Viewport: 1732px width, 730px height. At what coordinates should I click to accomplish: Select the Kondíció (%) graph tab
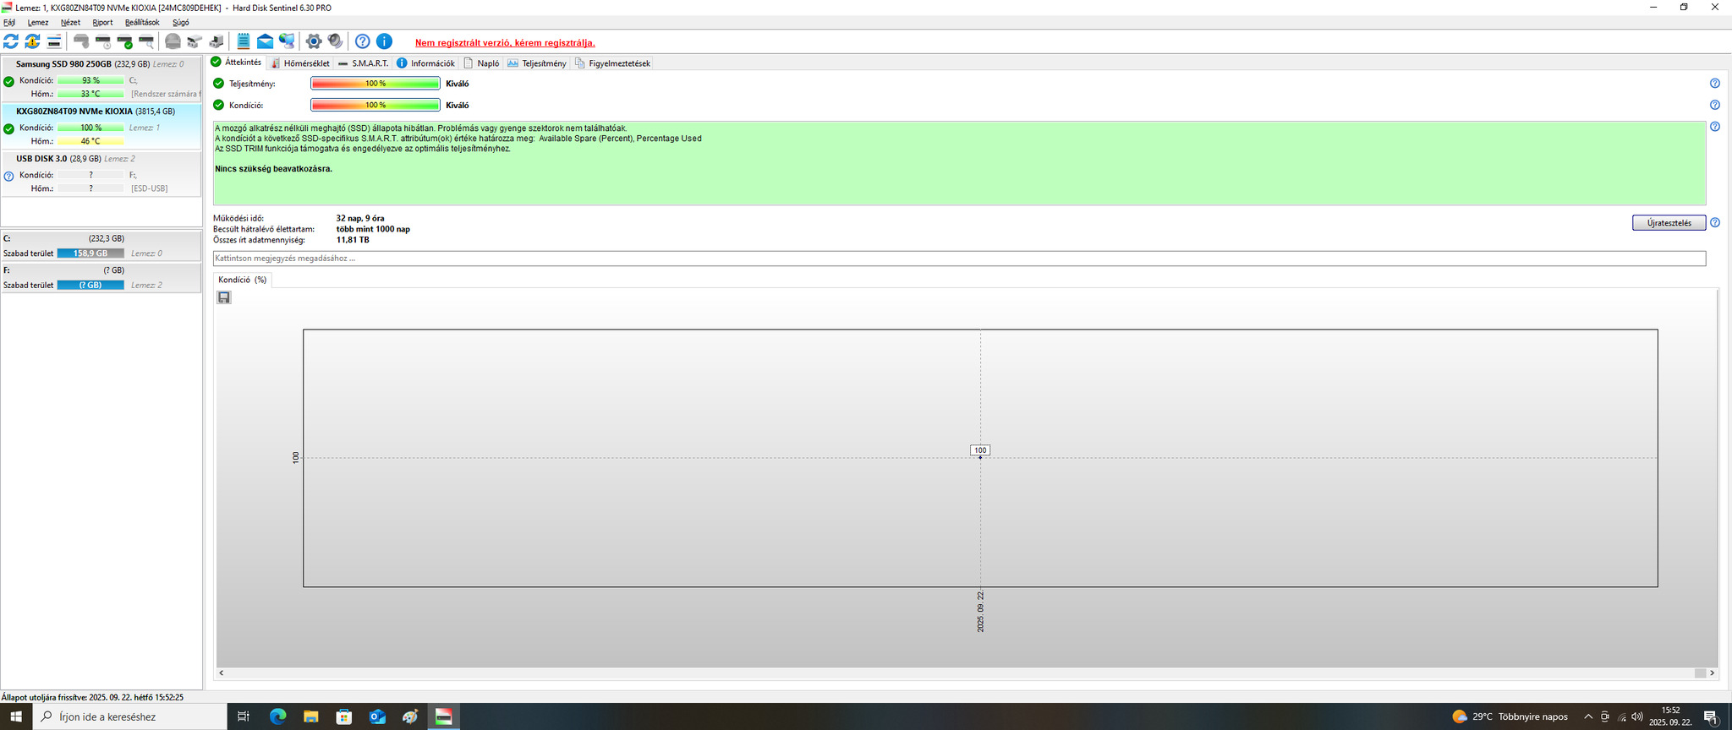242,280
